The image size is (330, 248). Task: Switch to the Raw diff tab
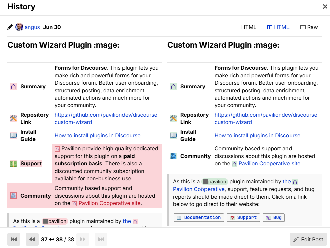309,27
